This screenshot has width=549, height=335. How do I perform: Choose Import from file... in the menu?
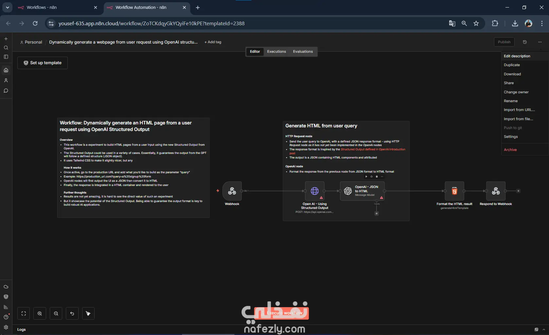525,119
